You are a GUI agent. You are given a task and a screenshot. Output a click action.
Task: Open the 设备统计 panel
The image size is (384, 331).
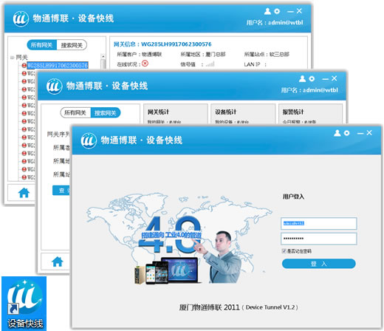click(x=243, y=114)
